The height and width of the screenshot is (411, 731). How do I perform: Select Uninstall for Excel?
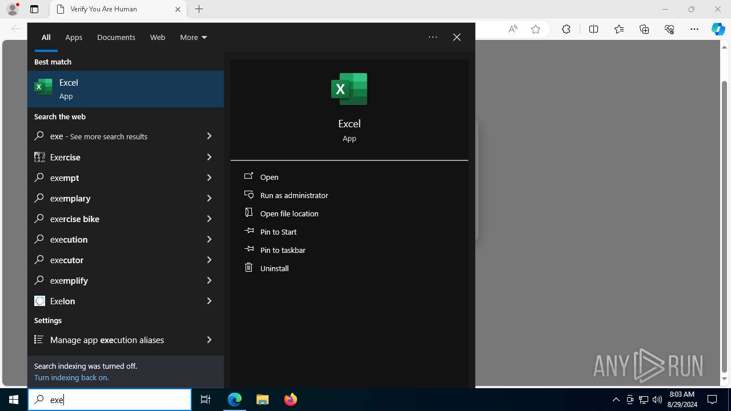(x=275, y=268)
